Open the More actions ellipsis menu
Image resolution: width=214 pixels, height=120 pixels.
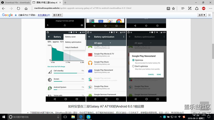click(210, 9)
